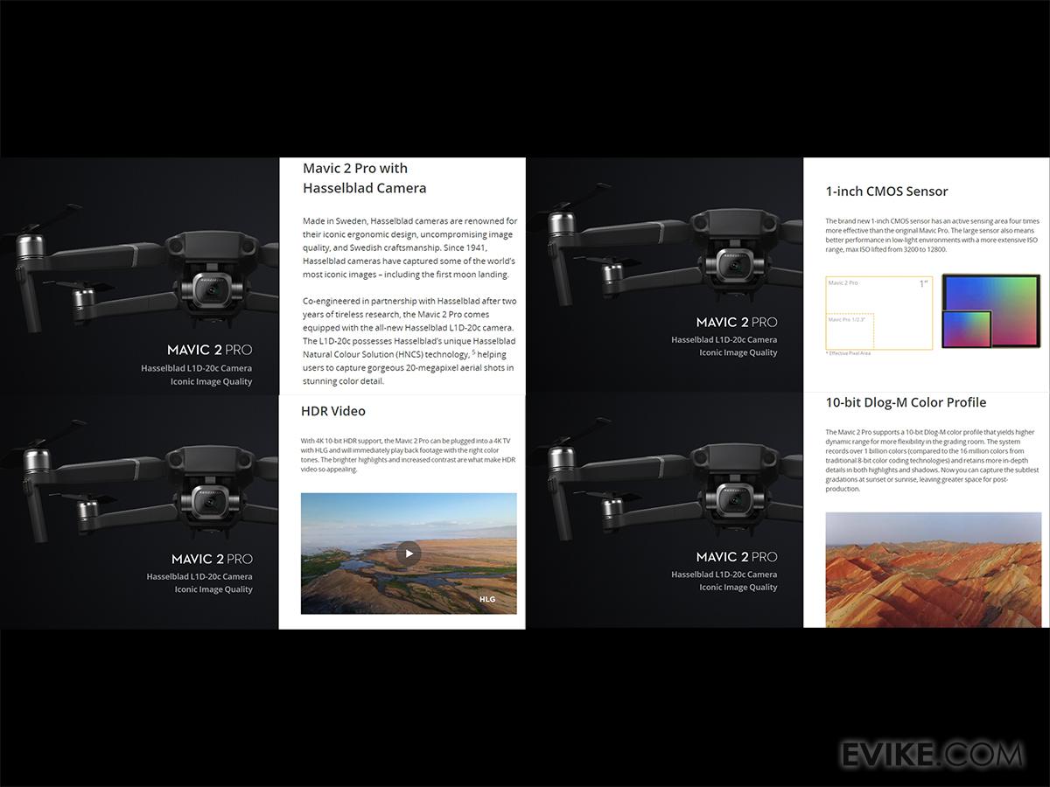Play the HDR video clip
The height and width of the screenshot is (787, 1050).
tap(409, 553)
